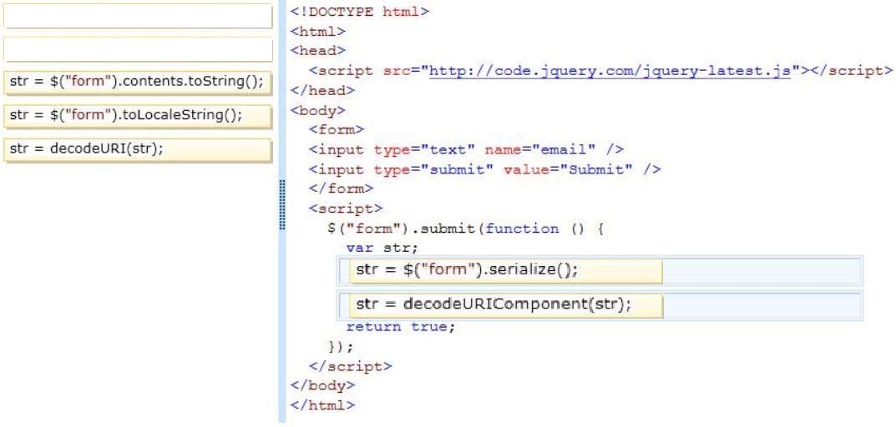Click empty area right of serialize() snippet

[760, 271]
